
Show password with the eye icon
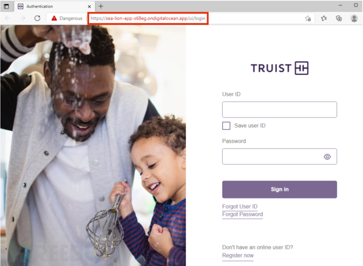[327, 157]
